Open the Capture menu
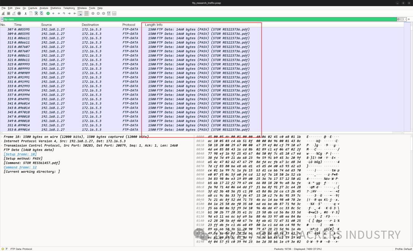Screen dimensions: 413x251 point(33,8)
